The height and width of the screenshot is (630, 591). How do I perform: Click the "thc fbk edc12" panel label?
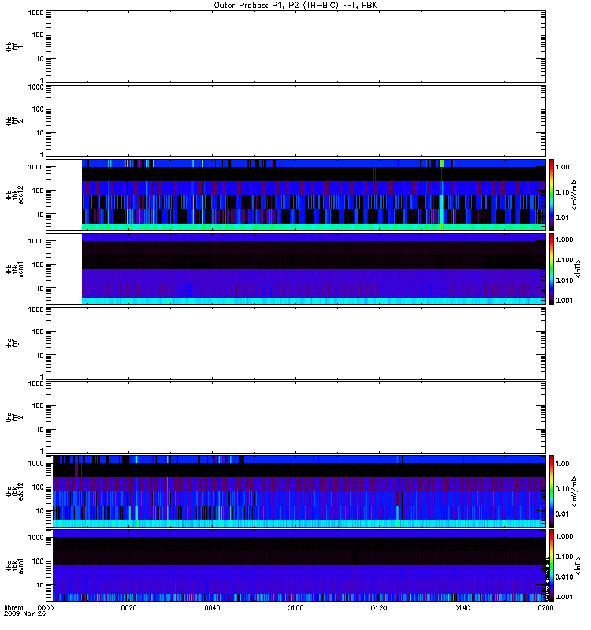(14, 491)
